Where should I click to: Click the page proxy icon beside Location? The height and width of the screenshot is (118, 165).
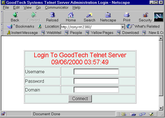[40, 27]
